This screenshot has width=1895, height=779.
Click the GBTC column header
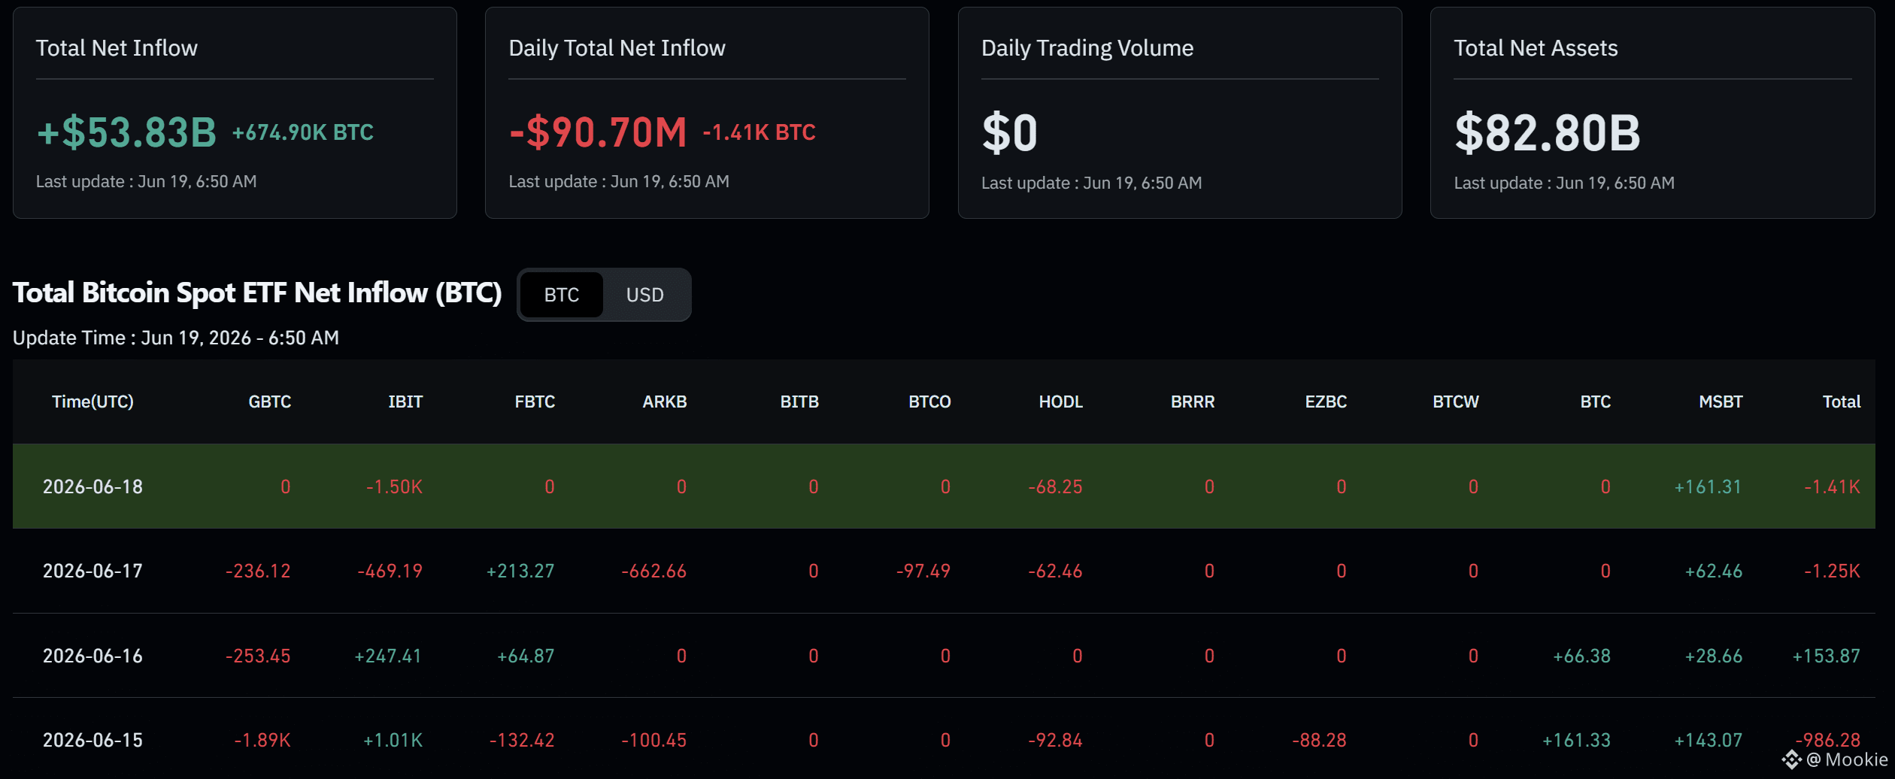270,402
